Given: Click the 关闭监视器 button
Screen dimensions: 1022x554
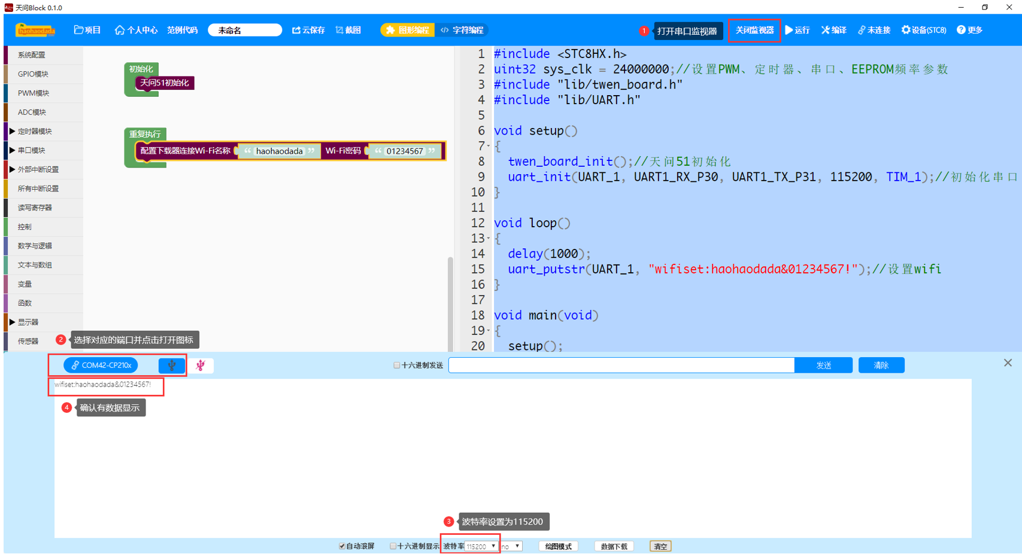Looking at the screenshot, I should 754,30.
